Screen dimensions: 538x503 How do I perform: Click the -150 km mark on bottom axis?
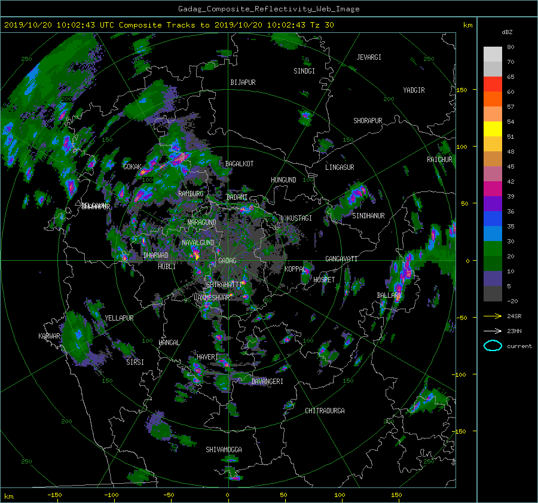(x=54, y=495)
